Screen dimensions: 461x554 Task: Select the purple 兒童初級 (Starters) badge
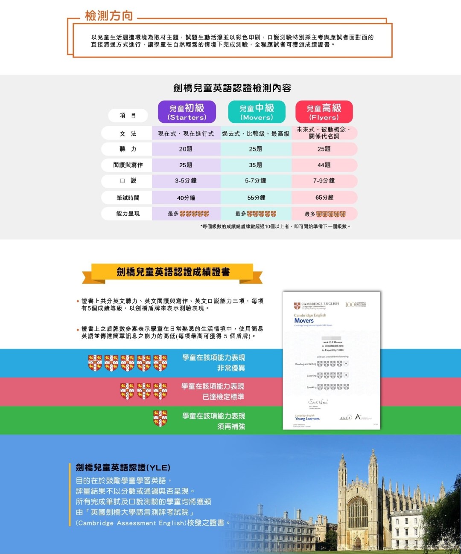(187, 112)
